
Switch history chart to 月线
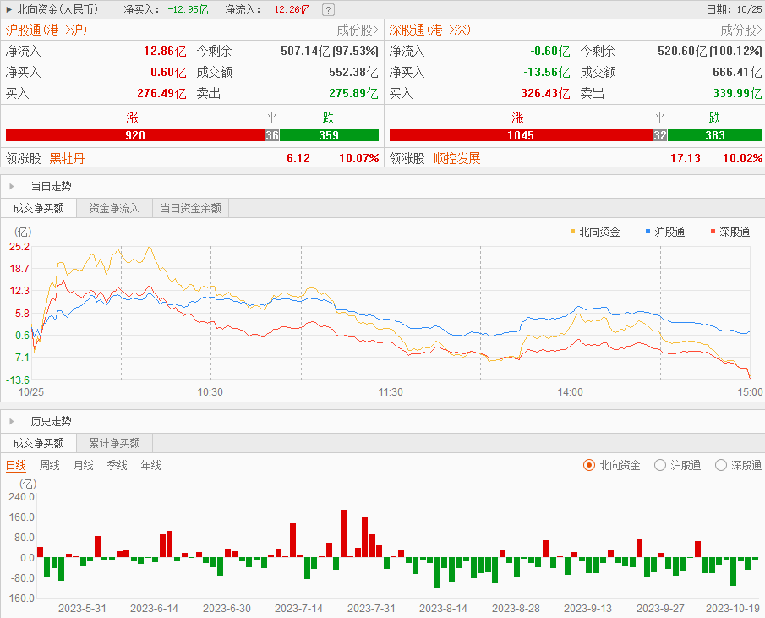(84, 465)
